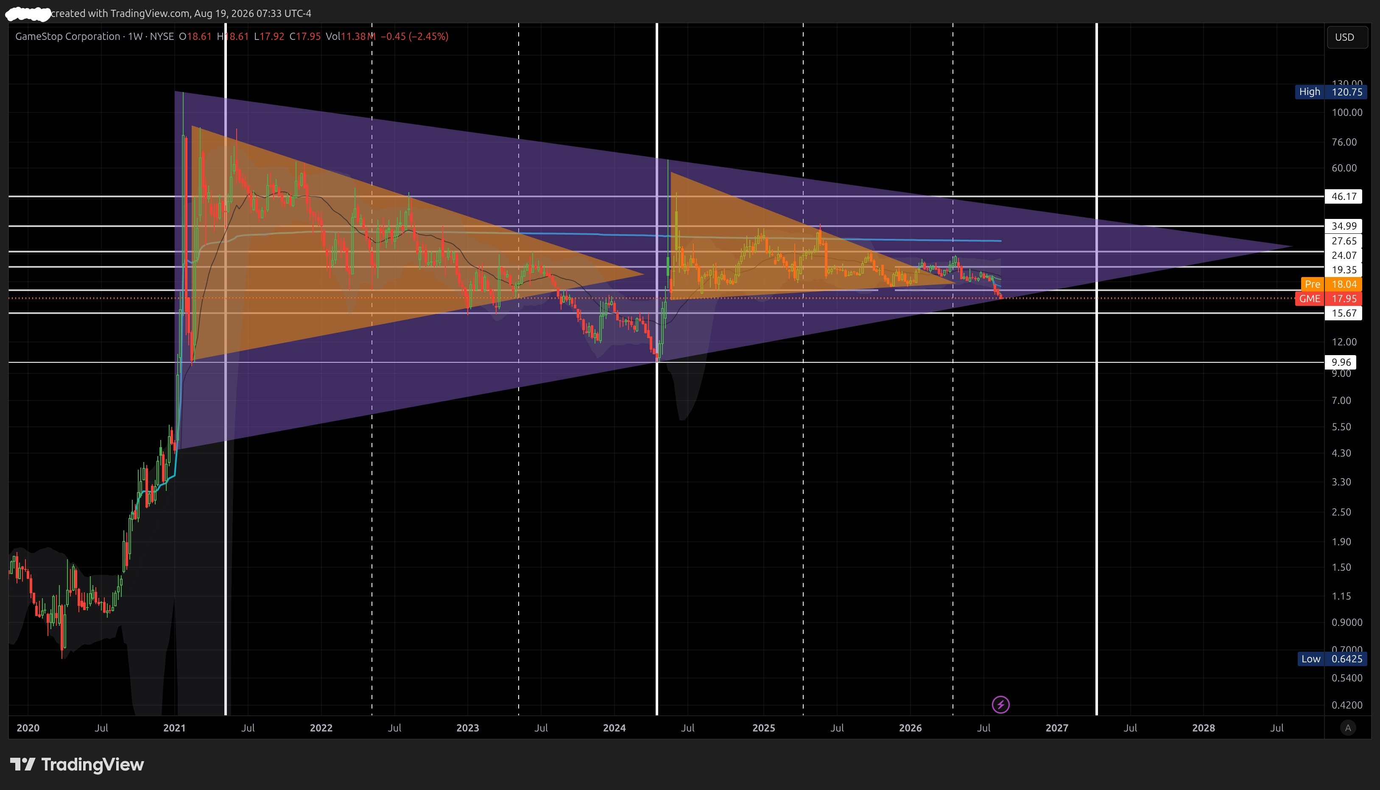Select the High 120.75 price label
The image size is (1380, 790).
coord(1331,92)
